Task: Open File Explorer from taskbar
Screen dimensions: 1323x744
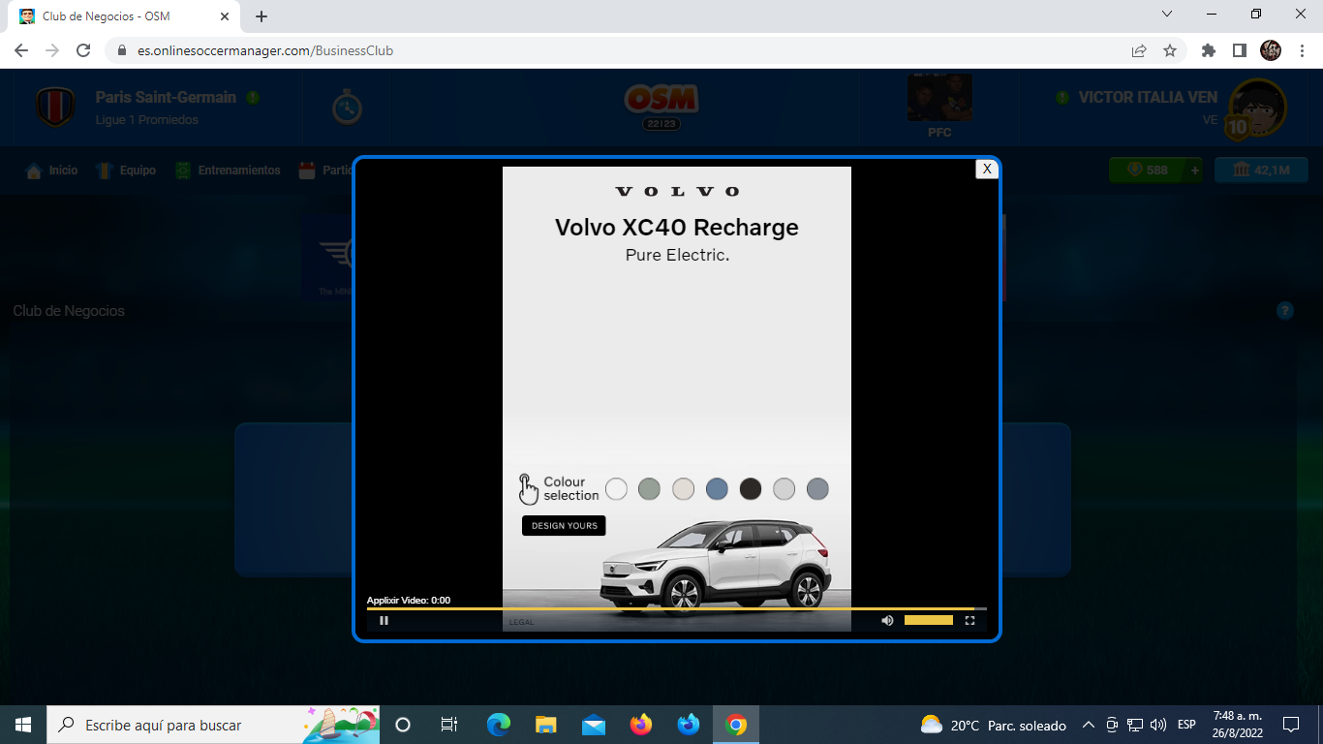Action: point(546,725)
